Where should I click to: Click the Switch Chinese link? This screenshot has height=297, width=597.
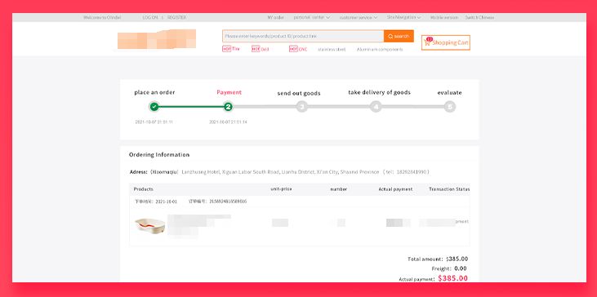point(479,17)
